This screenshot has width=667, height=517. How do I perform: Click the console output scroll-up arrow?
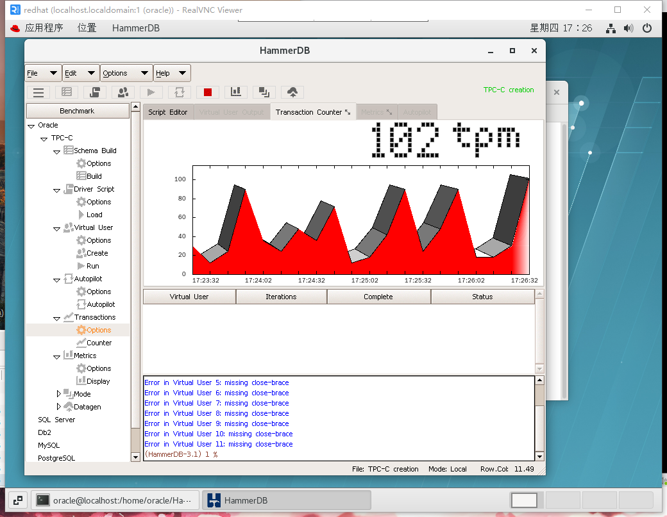[539, 380]
